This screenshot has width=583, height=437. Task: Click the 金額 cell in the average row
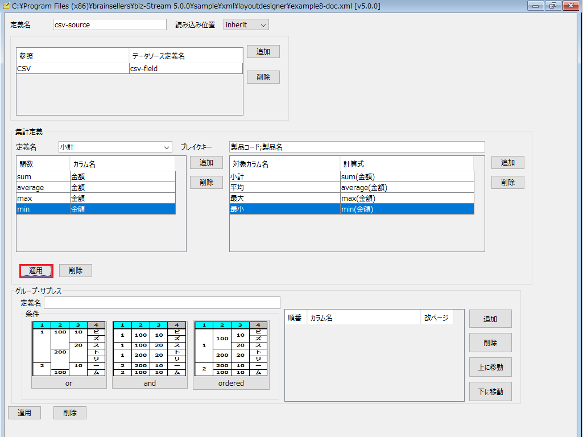[x=123, y=187]
